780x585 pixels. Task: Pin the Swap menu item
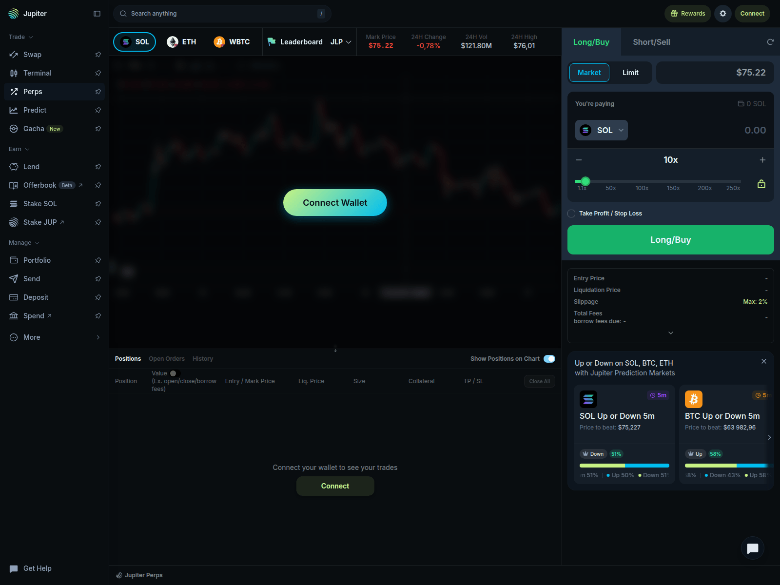(x=98, y=55)
